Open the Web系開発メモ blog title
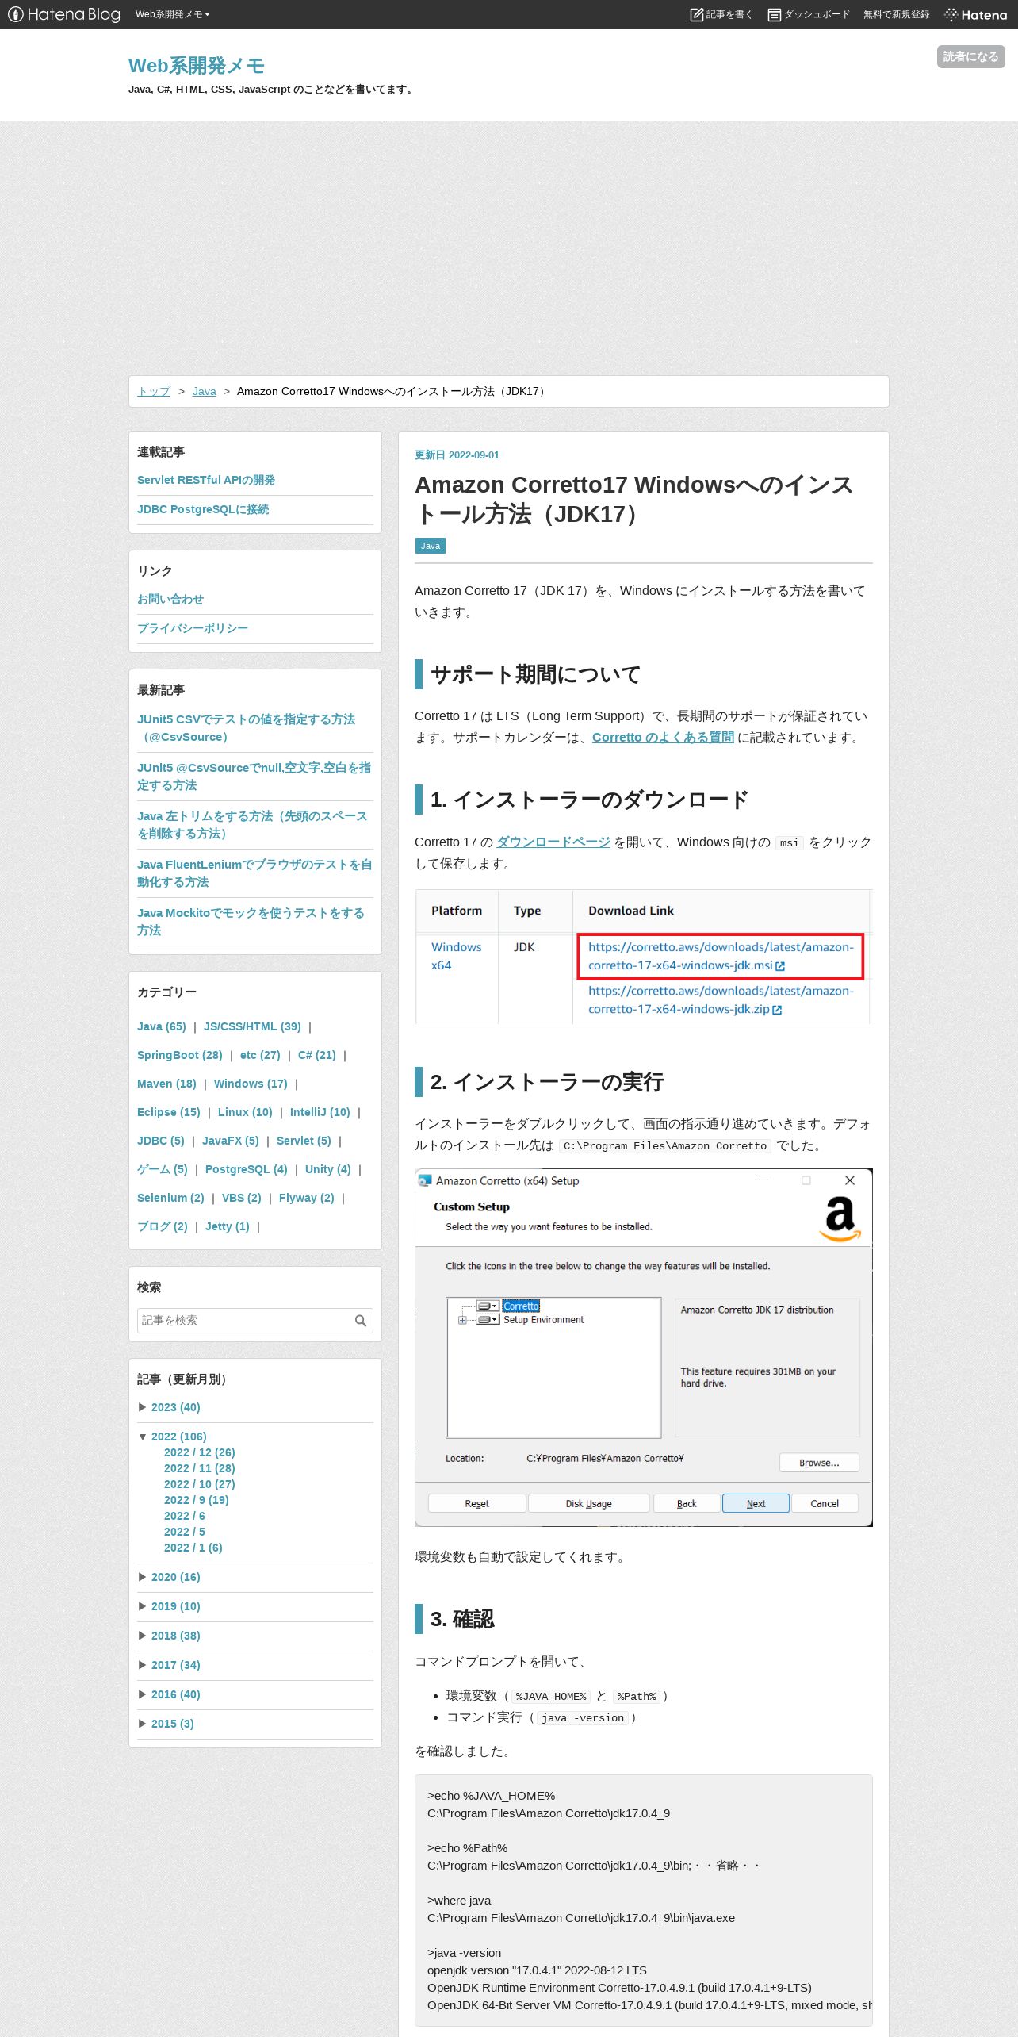This screenshot has width=1018, height=2037. (x=197, y=66)
